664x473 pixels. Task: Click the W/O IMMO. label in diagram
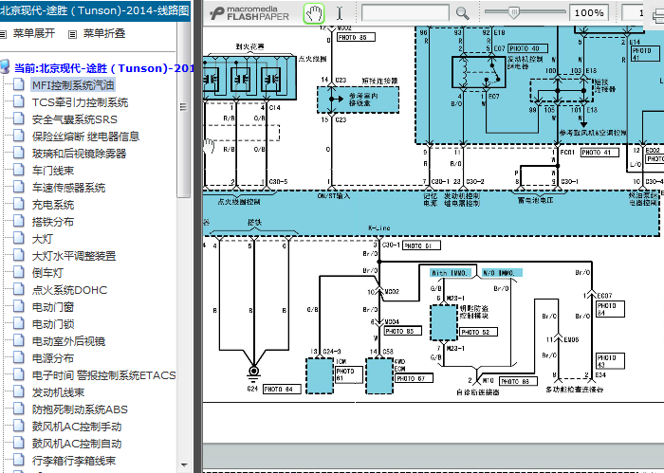503,273
